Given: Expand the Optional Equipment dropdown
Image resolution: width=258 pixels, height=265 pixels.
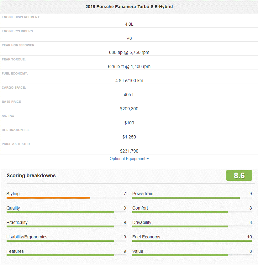Looking at the screenshot, I should [127, 159].
